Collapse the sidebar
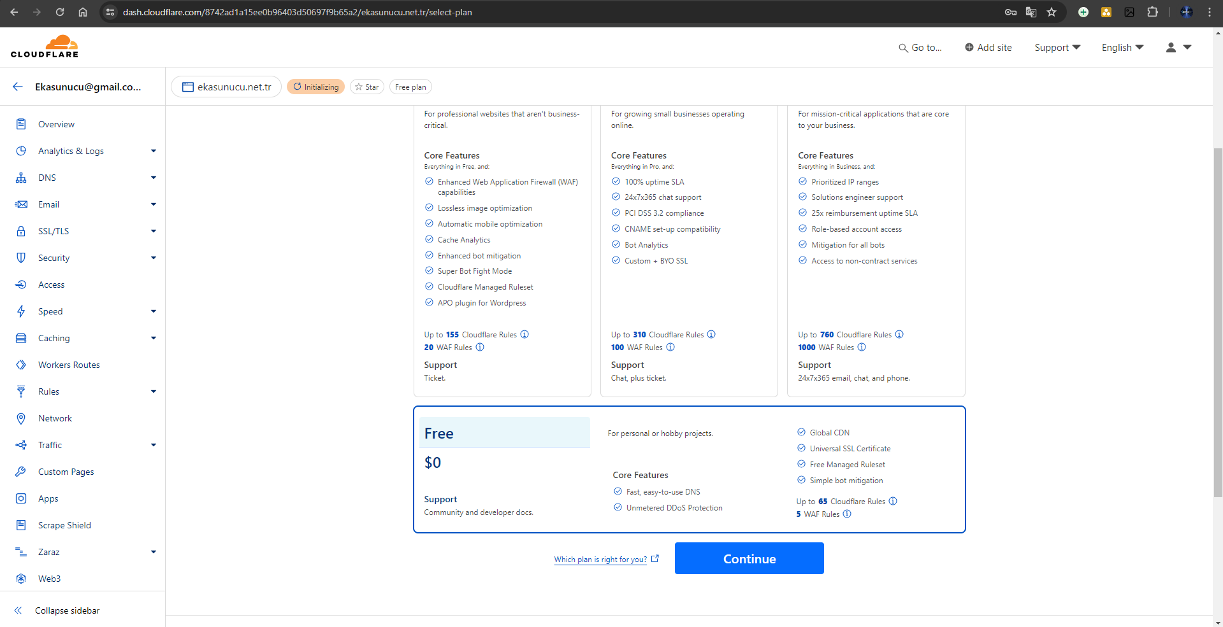Image resolution: width=1223 pixels, height=627 pixels. click(57, 610)
